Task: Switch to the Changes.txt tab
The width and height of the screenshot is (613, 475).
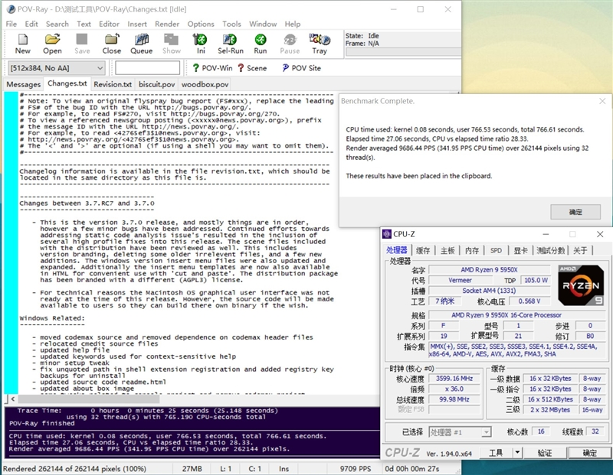Action: pos(67,83)
